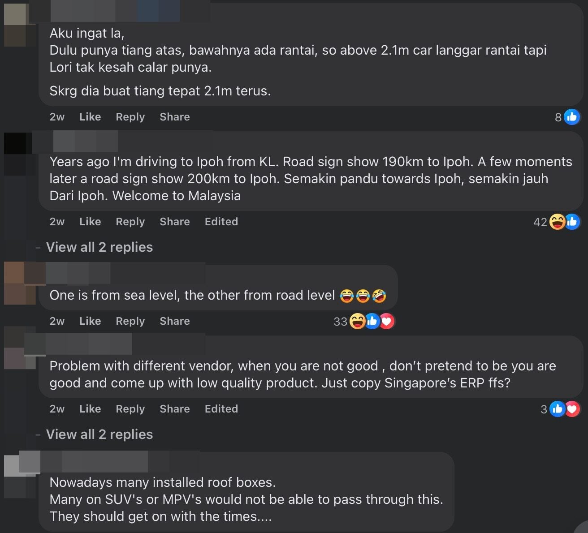Click the heart reaction icon beside count 3
This screenshot has height=533, width=588.
(572, 409)
